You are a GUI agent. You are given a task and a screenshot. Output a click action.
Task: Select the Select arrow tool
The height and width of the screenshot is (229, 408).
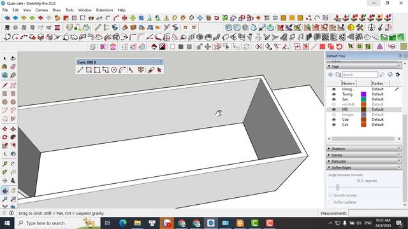[x=4, y=59]
